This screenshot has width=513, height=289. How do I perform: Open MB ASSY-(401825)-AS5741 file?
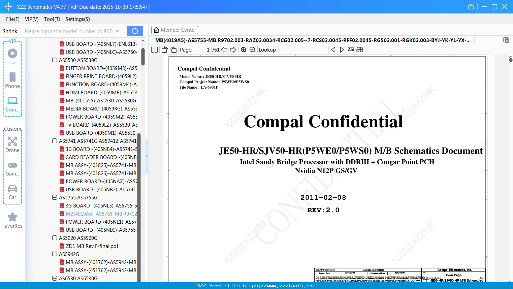point(101,165)
